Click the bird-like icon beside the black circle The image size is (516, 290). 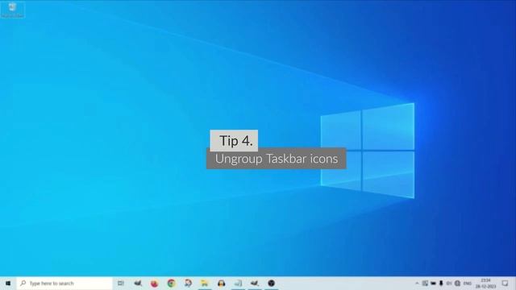click(x=255, y=283)
